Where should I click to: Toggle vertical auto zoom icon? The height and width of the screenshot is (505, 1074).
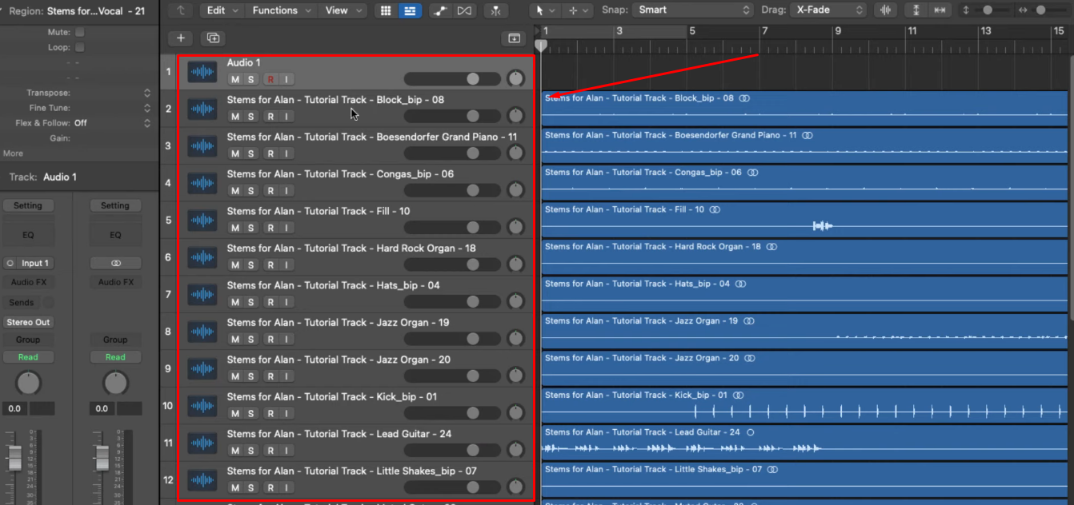click(917, 10)
